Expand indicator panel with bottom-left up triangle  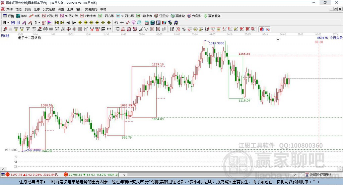[x=3, y=169]
